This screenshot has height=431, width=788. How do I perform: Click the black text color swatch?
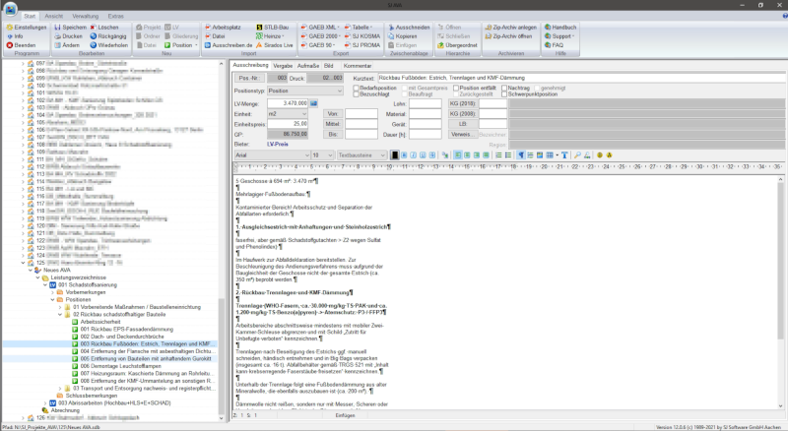395,155
